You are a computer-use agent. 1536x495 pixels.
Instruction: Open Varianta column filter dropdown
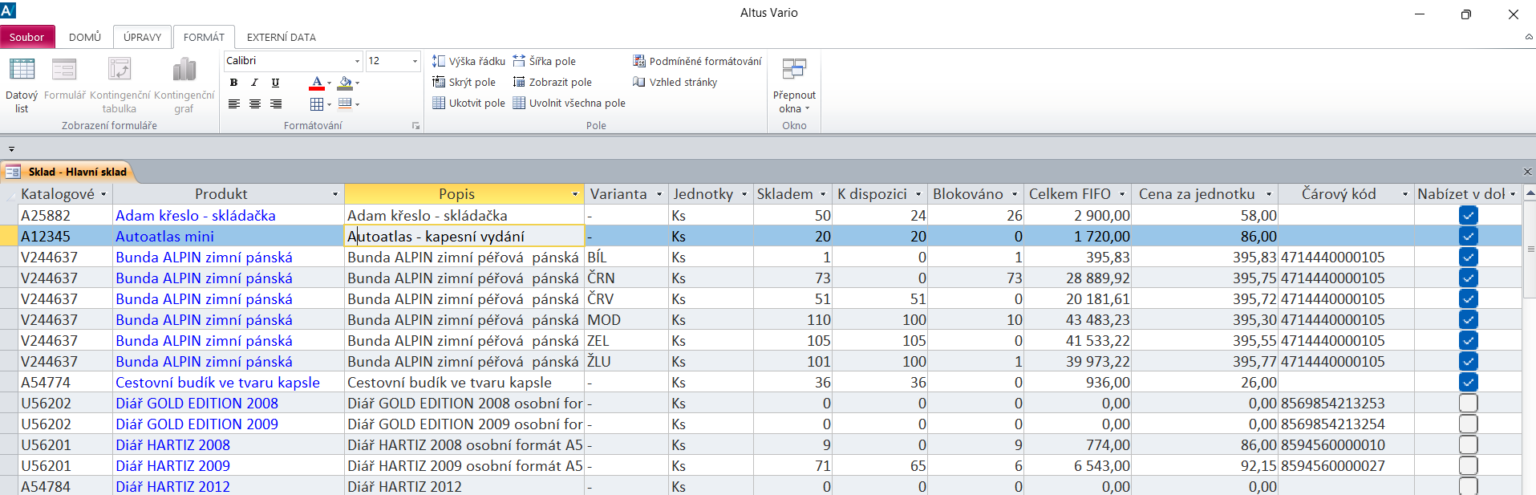click(x=659, y=194)
